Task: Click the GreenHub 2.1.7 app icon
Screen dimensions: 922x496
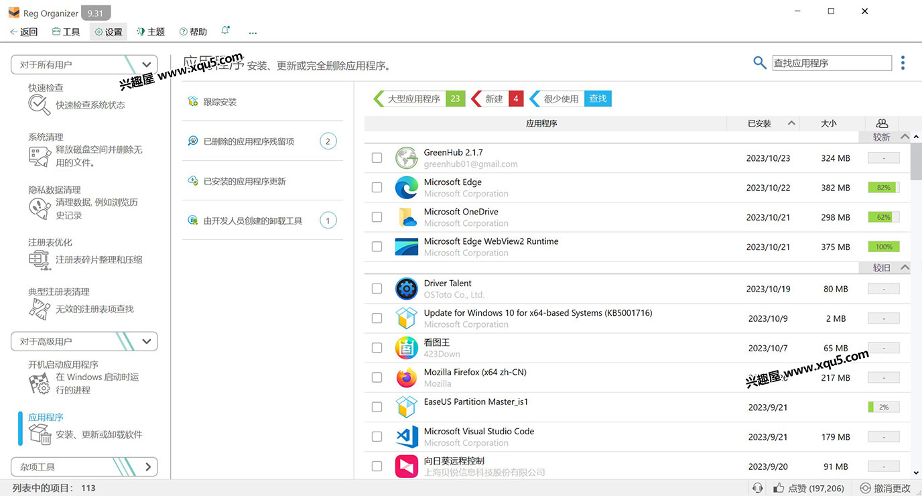Action: pos(407,158)
